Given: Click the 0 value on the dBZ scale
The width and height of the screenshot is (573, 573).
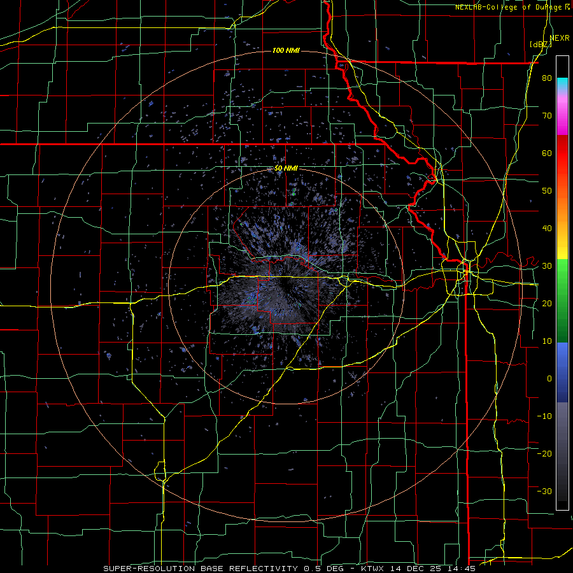Looking at the screenshot, I should tap(549, 379).
